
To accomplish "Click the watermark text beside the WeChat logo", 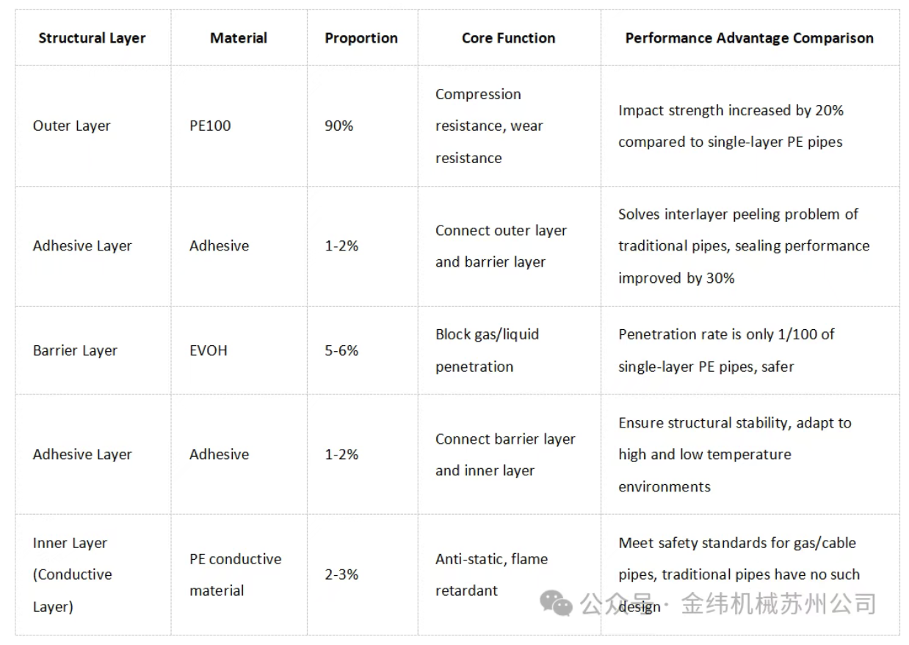I will (x=728, y=604).
